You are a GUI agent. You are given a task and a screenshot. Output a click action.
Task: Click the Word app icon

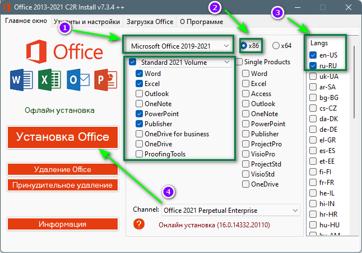21,80
